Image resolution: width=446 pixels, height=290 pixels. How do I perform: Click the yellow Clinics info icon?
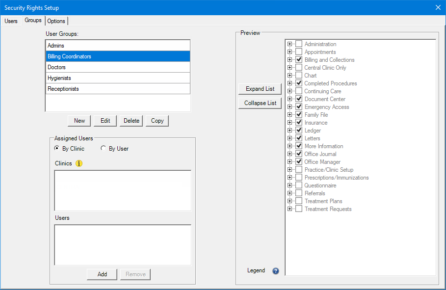pyautogui.click(x=79, y=163)
